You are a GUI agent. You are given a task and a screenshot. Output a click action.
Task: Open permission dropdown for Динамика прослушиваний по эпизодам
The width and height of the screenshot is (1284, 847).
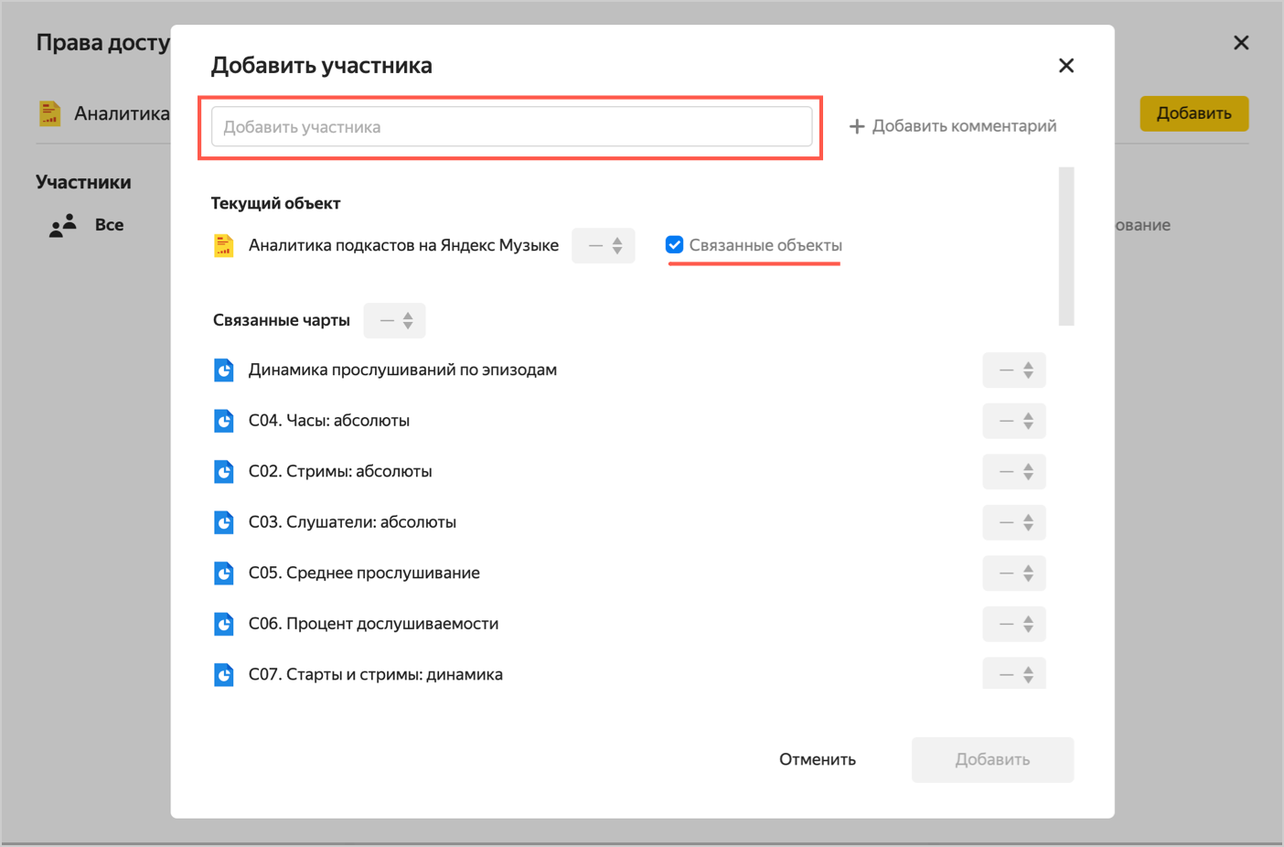coord(1013,370)
